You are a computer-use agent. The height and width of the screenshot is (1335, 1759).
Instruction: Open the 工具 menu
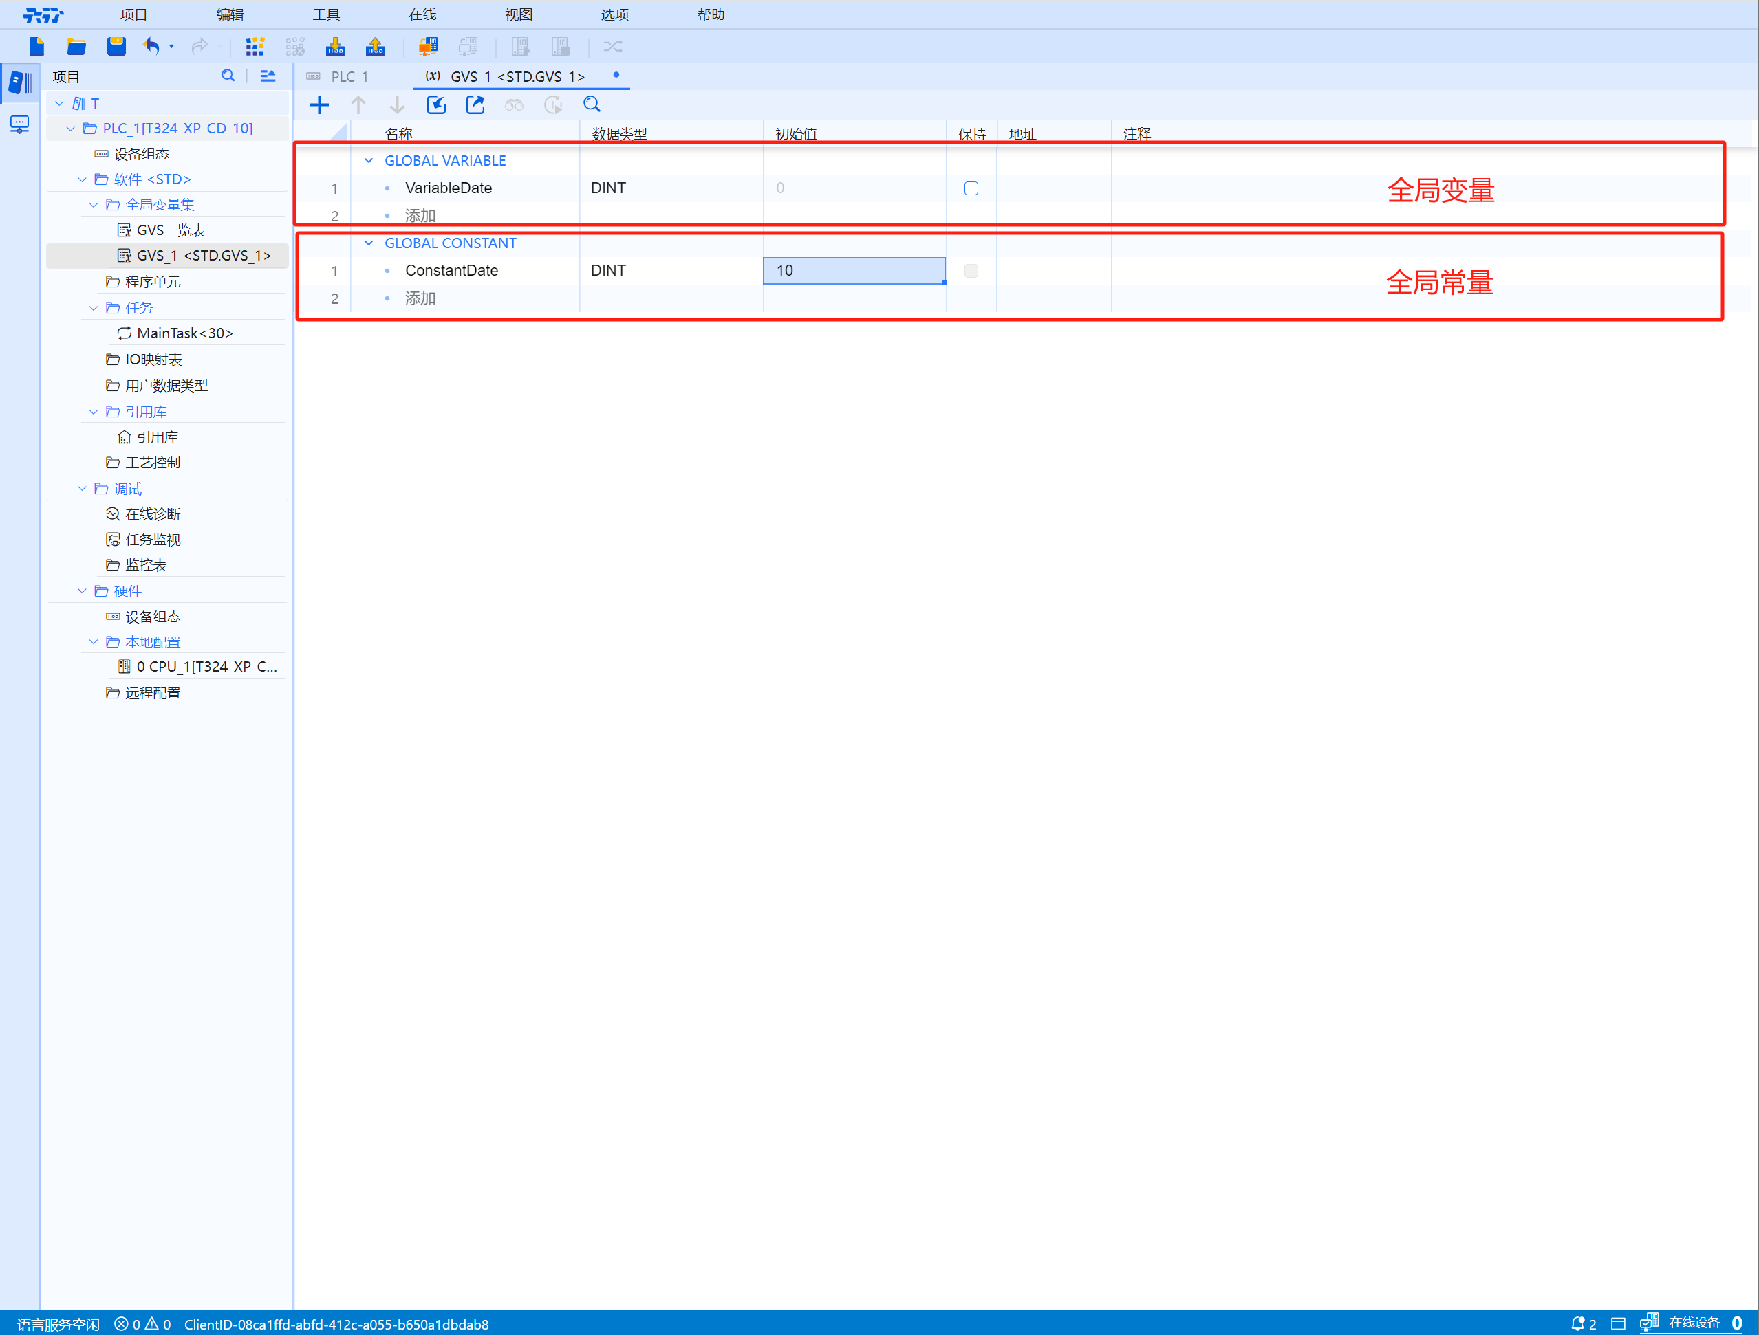coord(326,14)
